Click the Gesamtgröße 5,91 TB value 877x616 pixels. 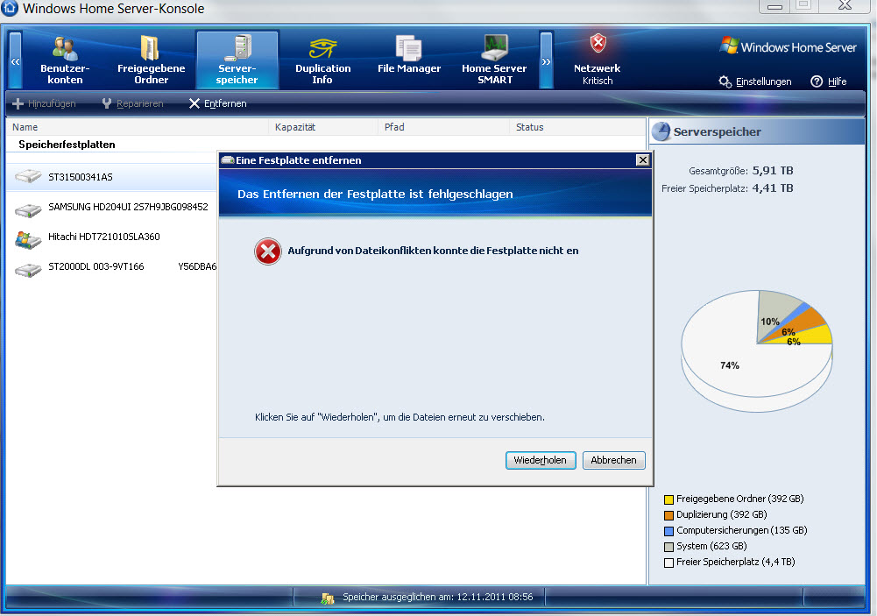773,171
